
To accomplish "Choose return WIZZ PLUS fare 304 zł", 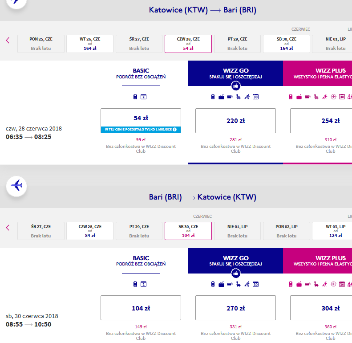I will point(321,308).
